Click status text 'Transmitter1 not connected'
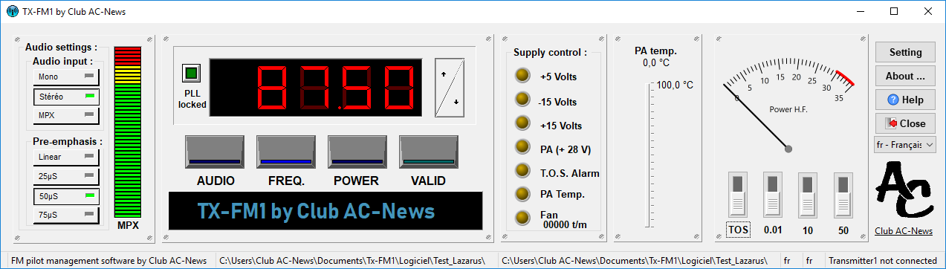 (x=882, y=261)
